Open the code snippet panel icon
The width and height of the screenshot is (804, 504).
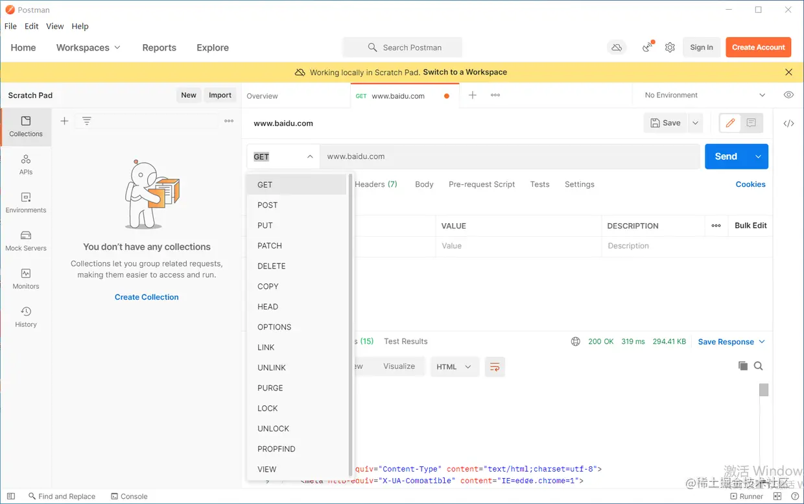coord(788,123)
